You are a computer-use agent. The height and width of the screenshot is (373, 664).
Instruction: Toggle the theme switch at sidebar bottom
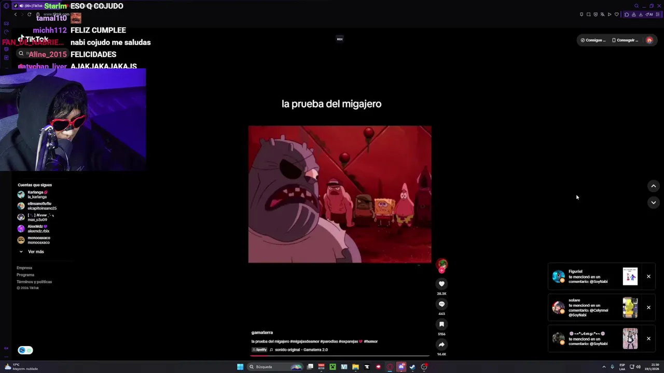[25, 350]
